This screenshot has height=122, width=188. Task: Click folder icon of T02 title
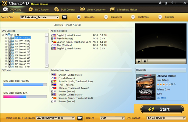pos(12,41)
